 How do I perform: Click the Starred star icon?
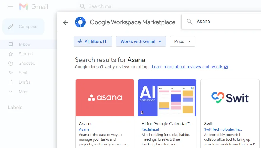tap(11, 54)
